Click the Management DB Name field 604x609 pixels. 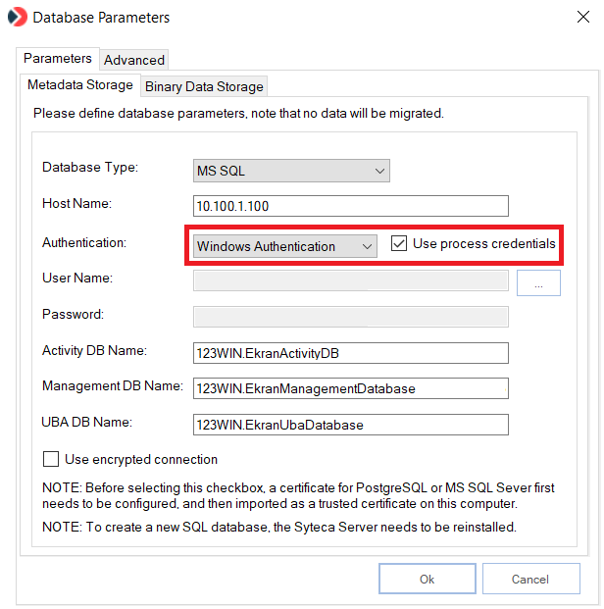click(351, 388)
